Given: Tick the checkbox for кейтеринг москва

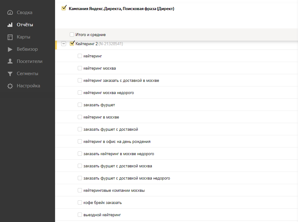Looking at the screenshot, I should (x=80, y=68).
